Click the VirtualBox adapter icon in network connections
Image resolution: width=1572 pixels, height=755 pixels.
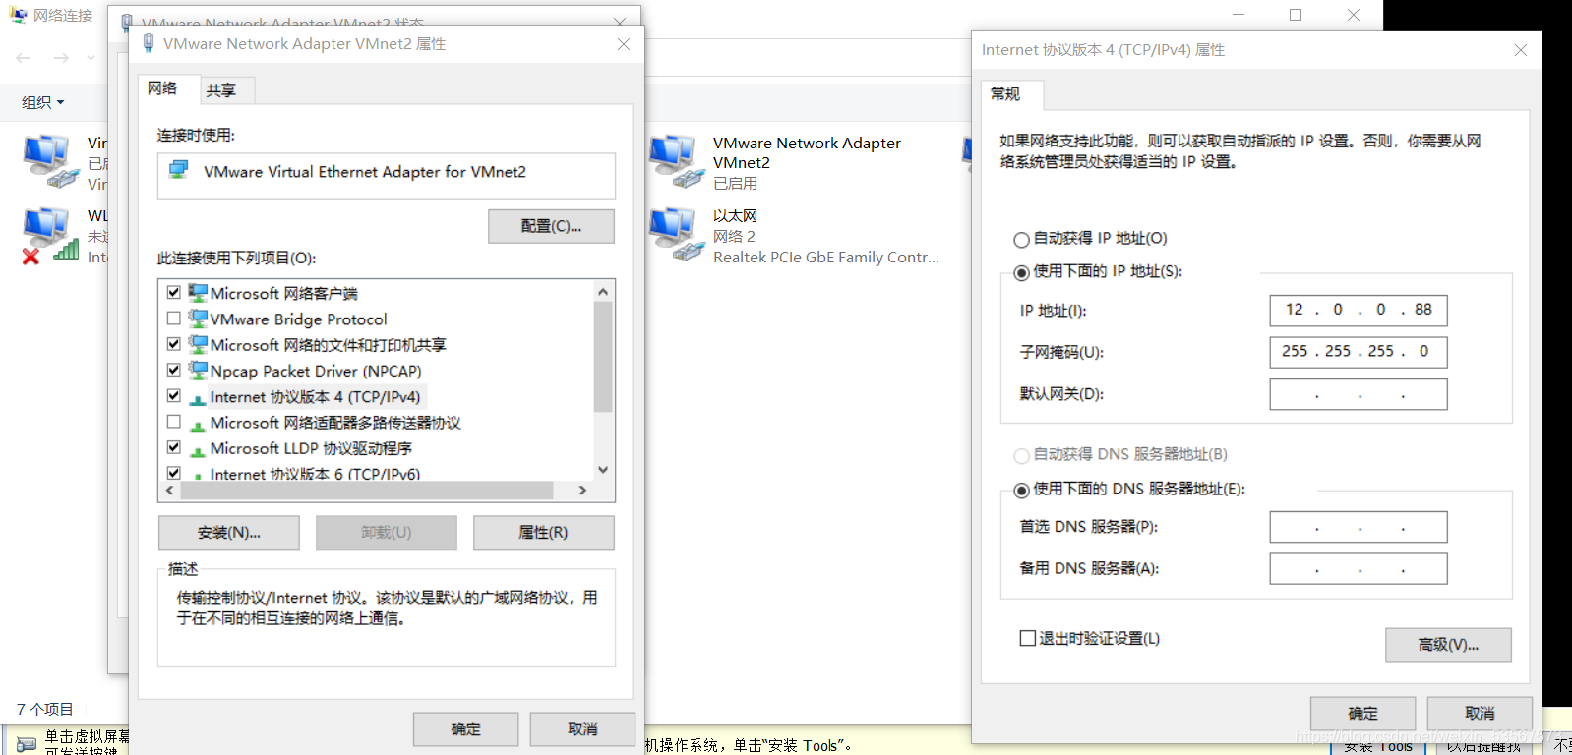tap(51, 162)
